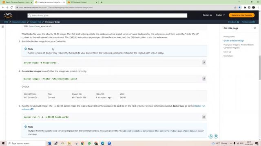The width and height of the screenshot is (261, 146).
Task: Jump to Prerequisites section
Action: point(229,36)
